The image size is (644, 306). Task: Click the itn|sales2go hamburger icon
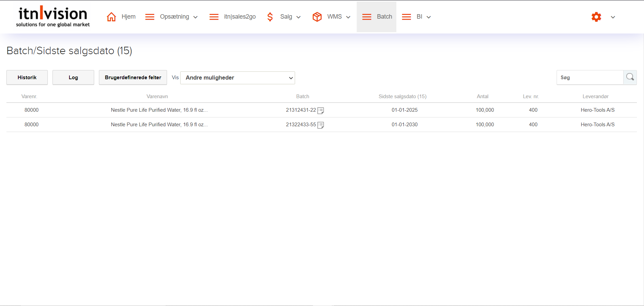tap(214, 17)
